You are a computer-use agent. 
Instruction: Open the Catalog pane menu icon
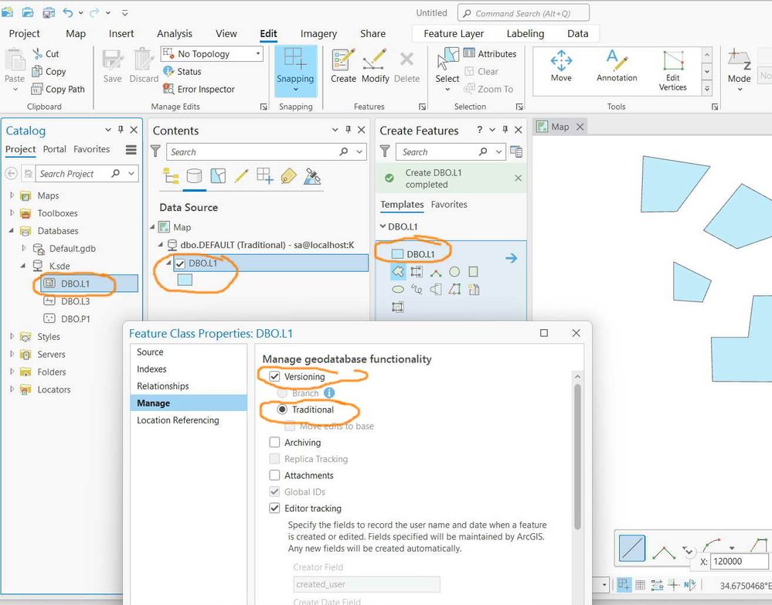point(131,149)
